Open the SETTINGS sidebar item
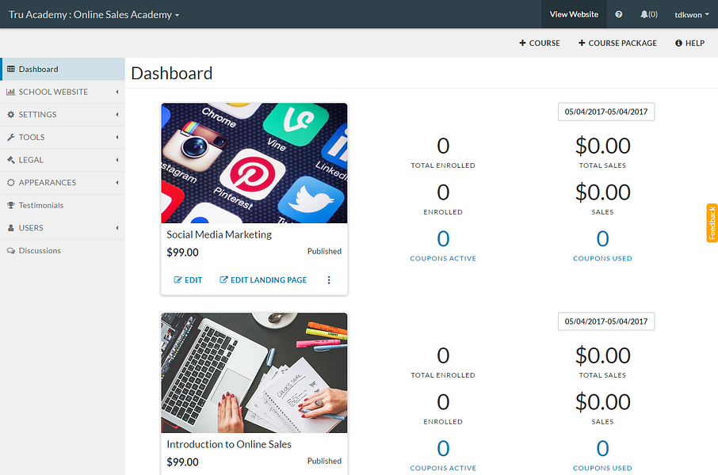718x475 pixels. pos(63,115)
